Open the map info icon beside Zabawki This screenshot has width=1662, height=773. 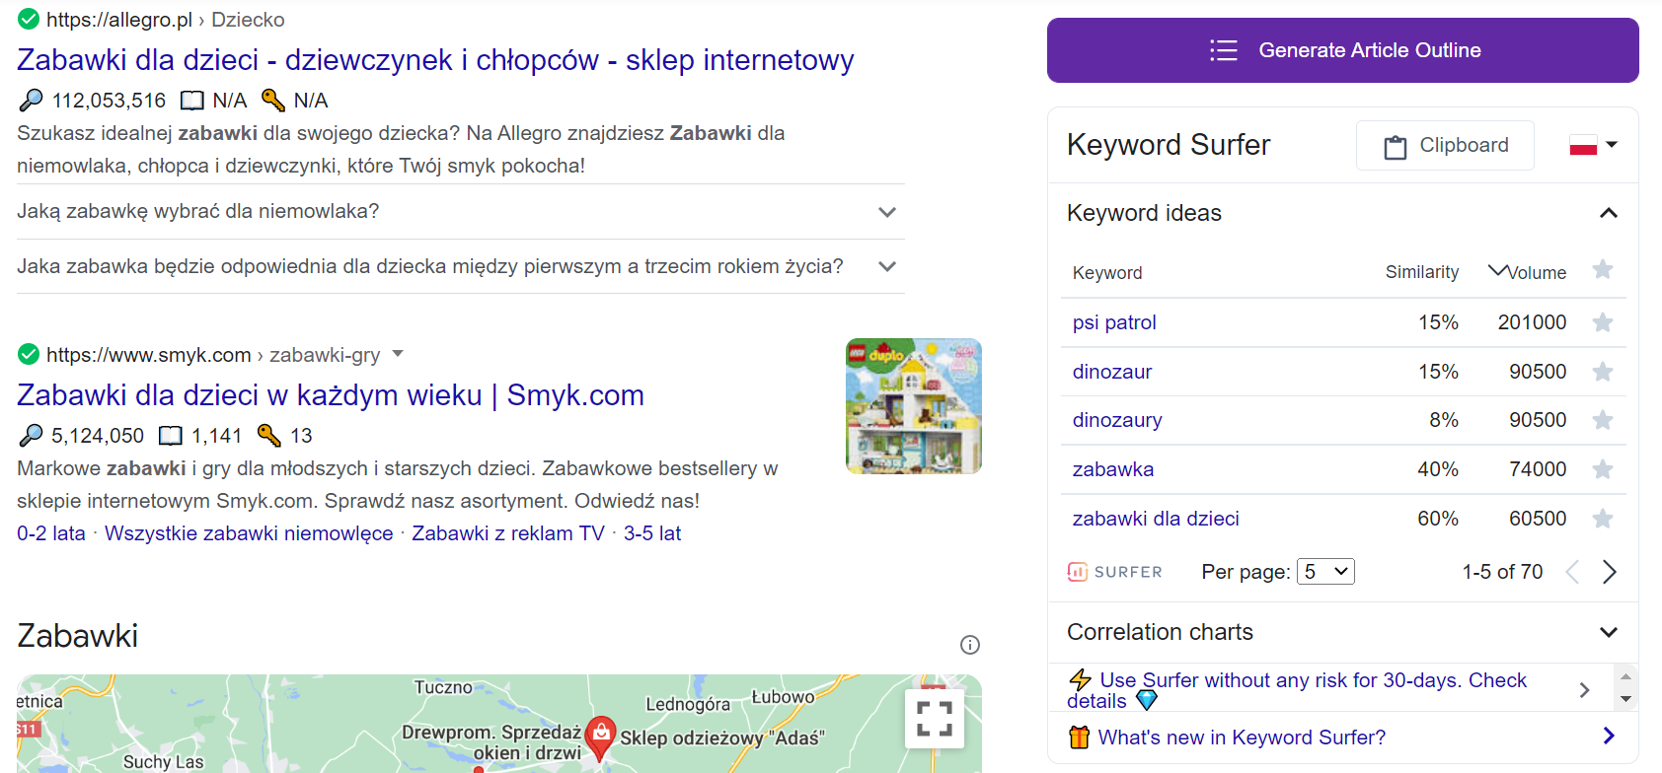[x=970, y=645]
